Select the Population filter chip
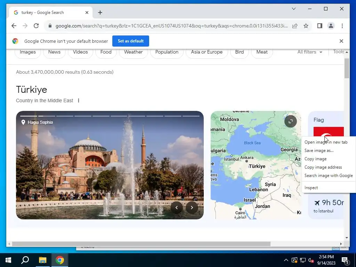The image size is (356, 267). 167,52
